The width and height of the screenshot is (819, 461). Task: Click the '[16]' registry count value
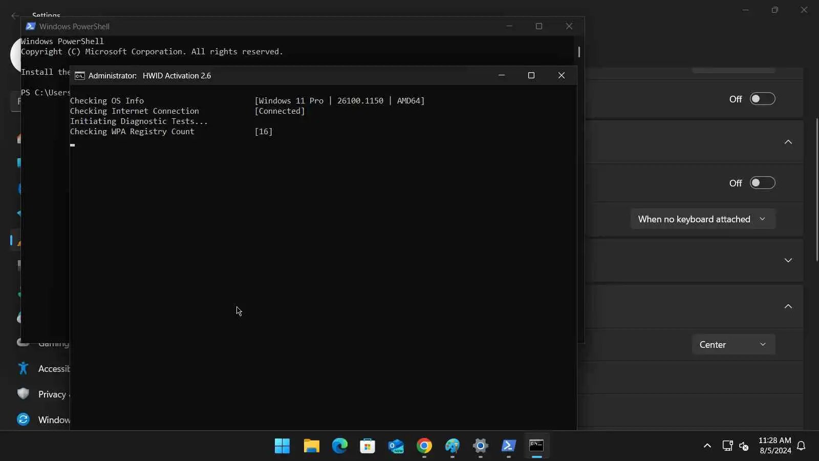(264, 132)
